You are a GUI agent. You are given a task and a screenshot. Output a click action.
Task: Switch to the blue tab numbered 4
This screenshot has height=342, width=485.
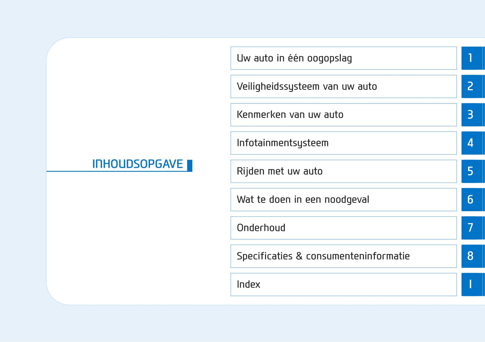click(472, 143)
